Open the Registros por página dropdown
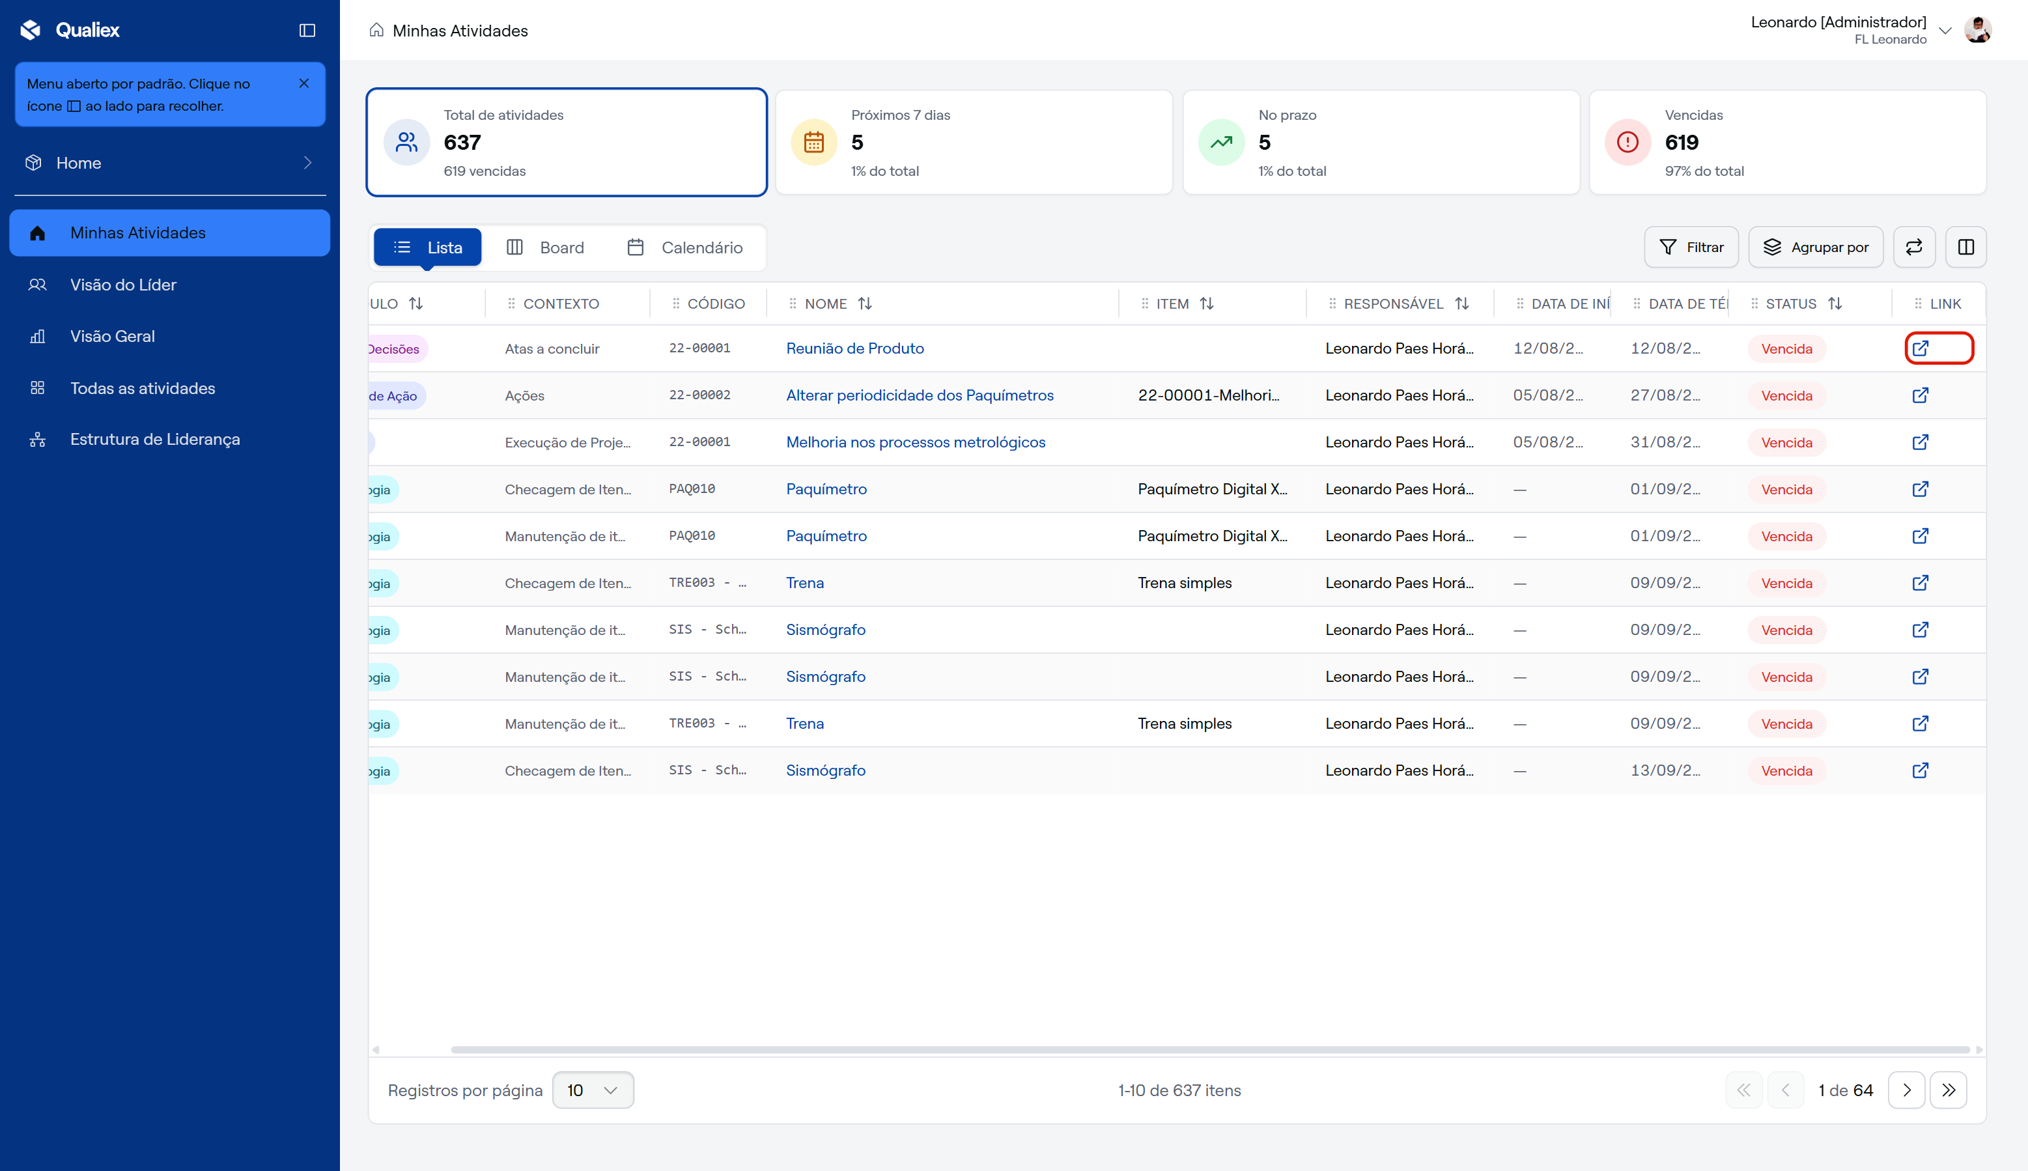 593,1090
